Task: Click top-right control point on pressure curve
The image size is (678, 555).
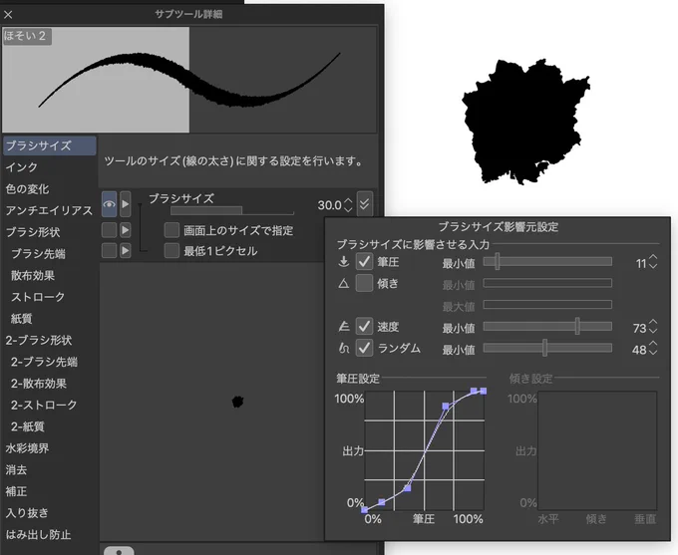Action: [x=484, y=391]
